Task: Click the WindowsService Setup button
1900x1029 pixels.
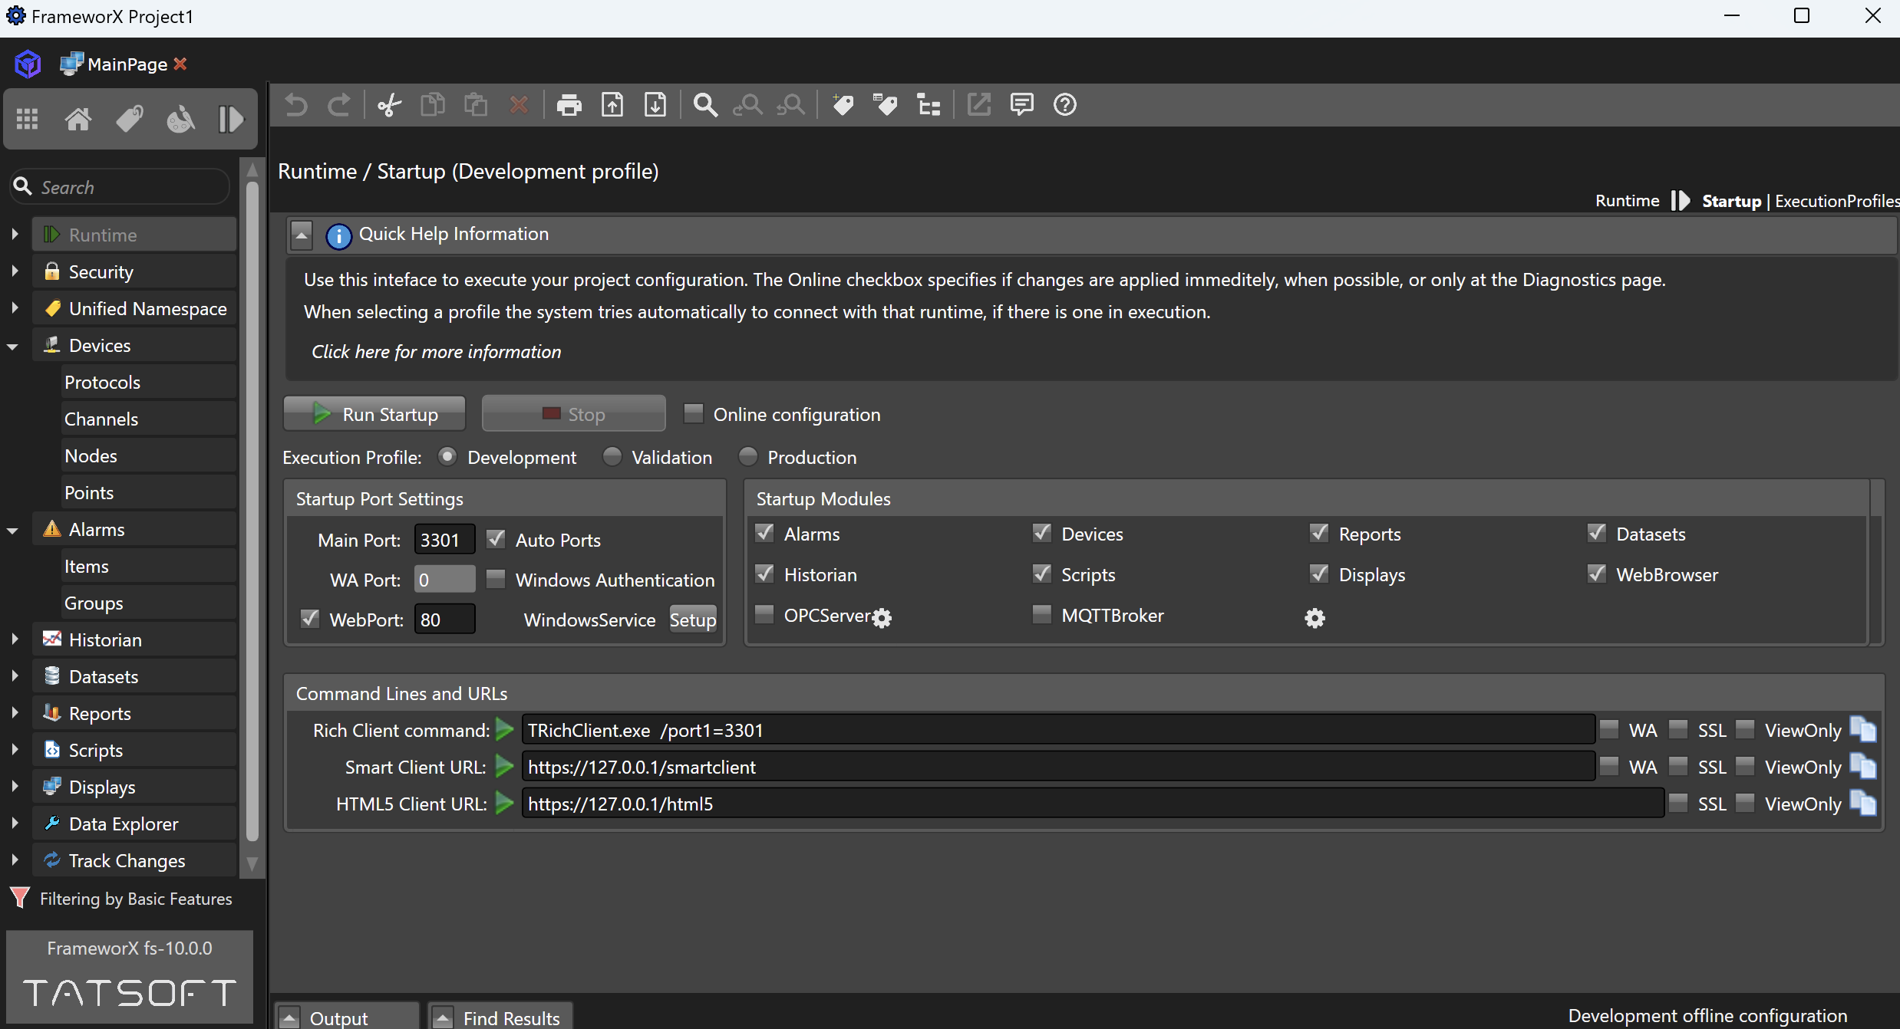Action: pyautogui.click(x=693, y=620)
